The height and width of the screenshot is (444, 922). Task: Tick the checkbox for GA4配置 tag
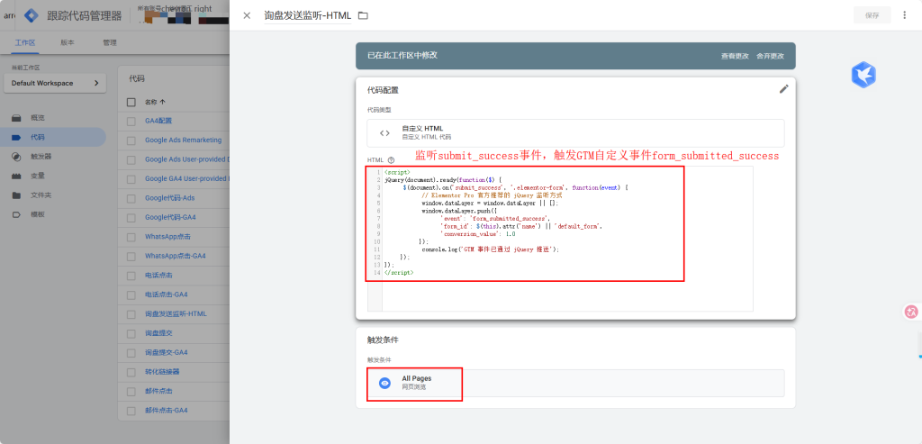coord(131,121)
